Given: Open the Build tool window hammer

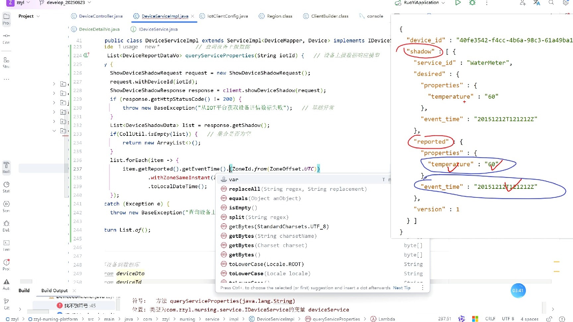Looking at the screenshot, I should [x=6, y=165].
